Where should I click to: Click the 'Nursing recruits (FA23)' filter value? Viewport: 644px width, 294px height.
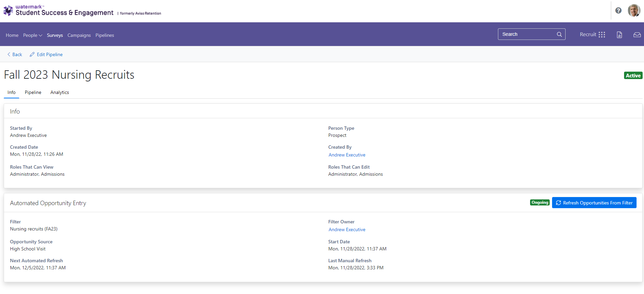coord(34,229)
